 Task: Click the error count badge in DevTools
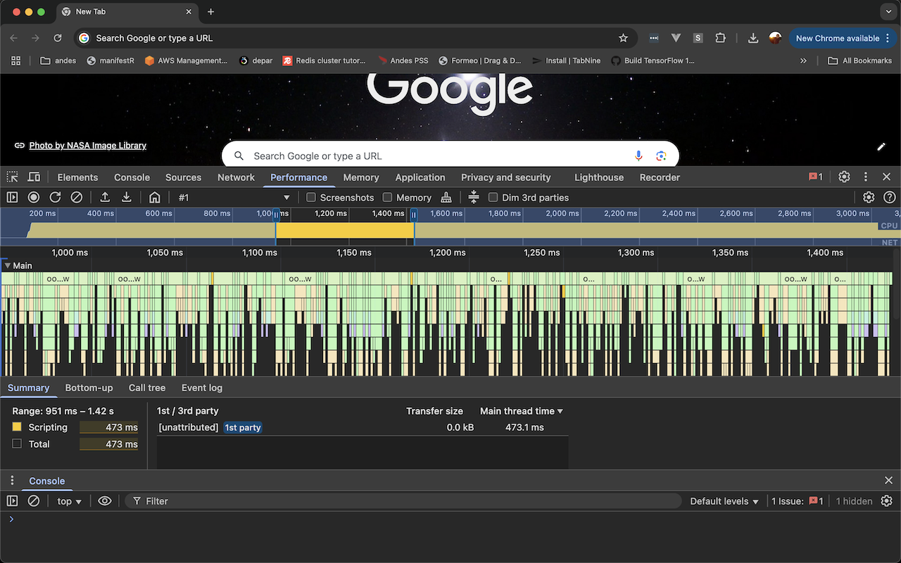815,177
